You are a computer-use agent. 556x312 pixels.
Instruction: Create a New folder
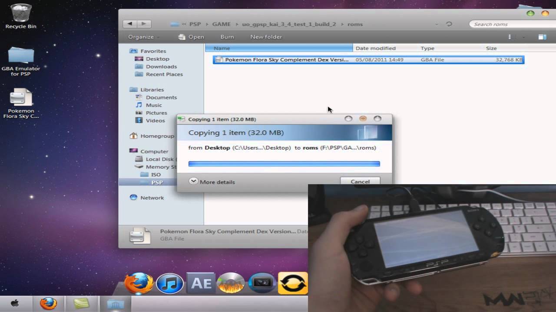coord(266,37)
